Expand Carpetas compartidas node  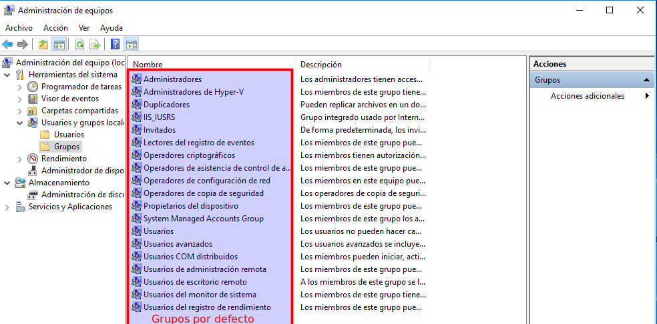(19, 111)
